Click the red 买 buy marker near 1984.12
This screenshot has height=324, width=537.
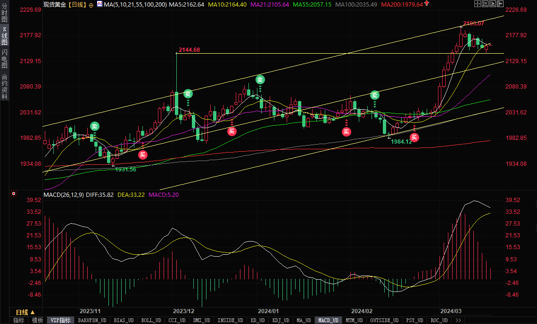[x=414, y=138]
